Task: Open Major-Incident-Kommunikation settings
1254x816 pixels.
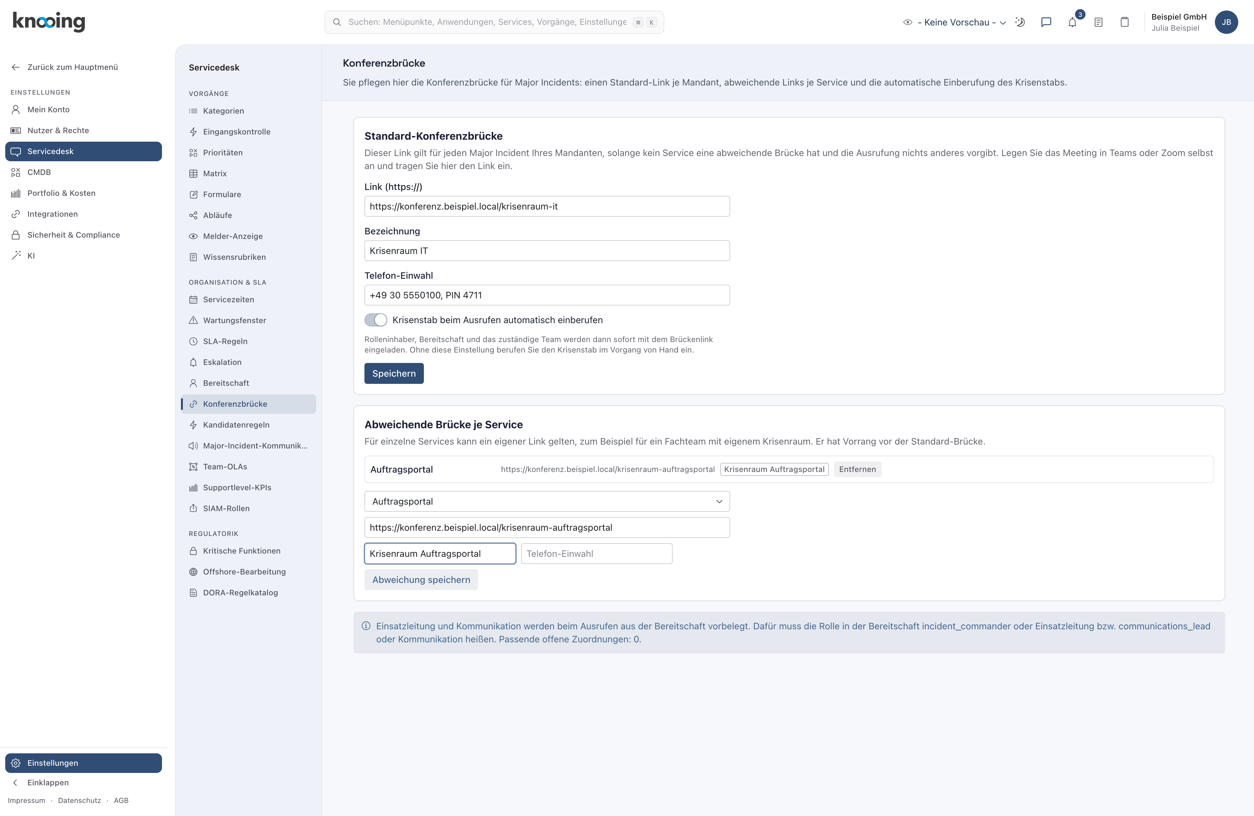Action: 248,446
